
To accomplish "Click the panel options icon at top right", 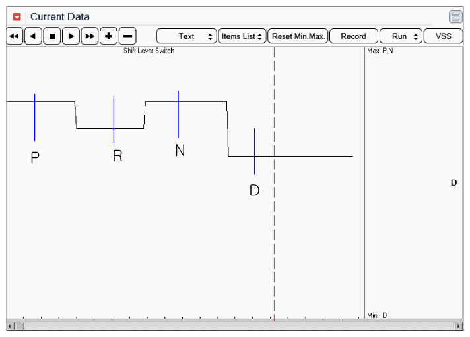I will [455, 16].
